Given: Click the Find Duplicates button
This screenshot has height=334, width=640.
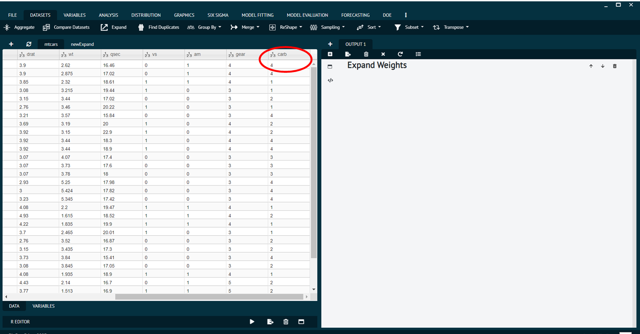Looking at the screenshot, I should 159,27.
